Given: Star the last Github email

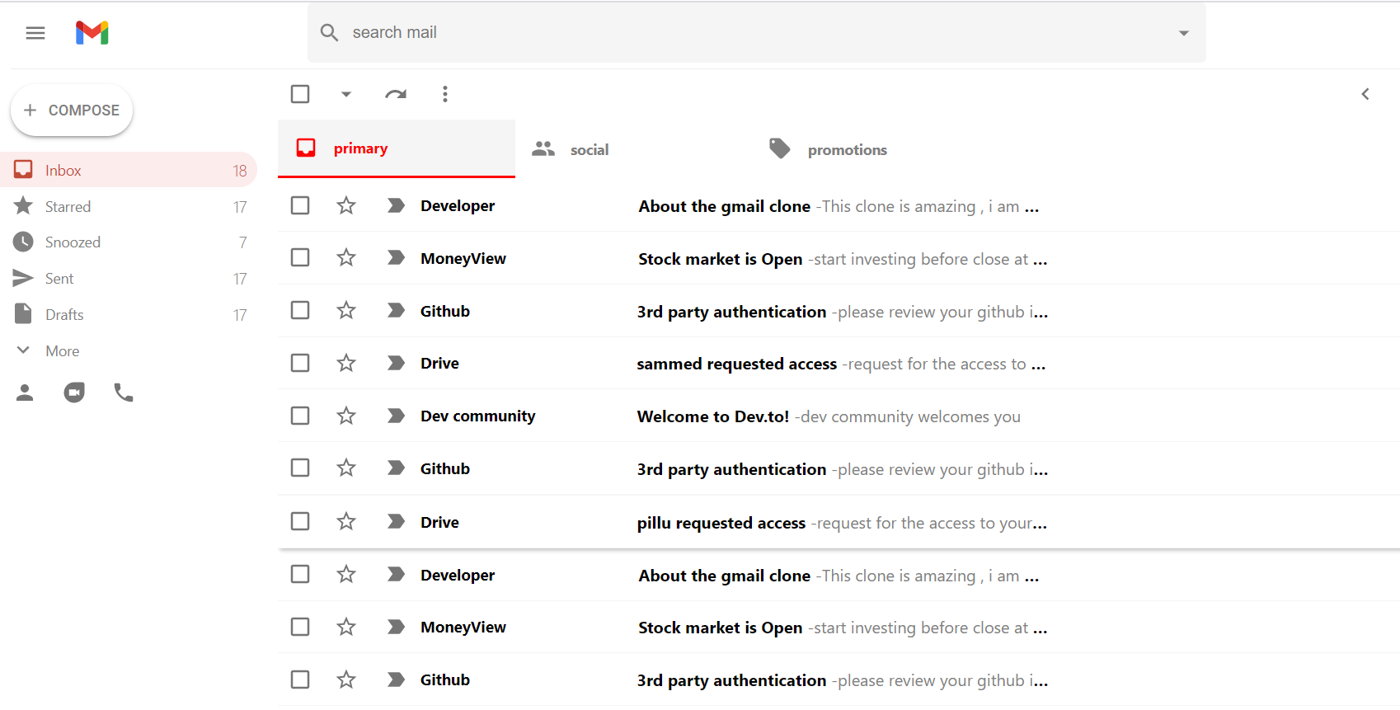Looking at the screenshot, I should pos(346,679).
